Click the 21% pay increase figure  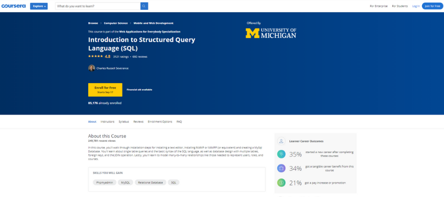pos(296,183)
